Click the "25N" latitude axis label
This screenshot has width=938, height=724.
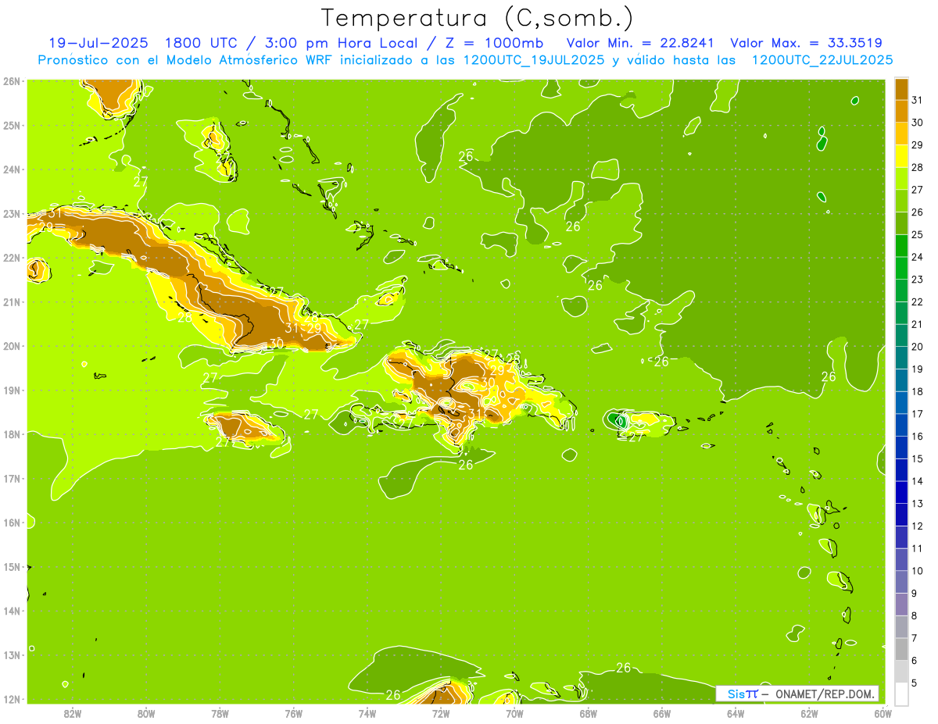12,125
